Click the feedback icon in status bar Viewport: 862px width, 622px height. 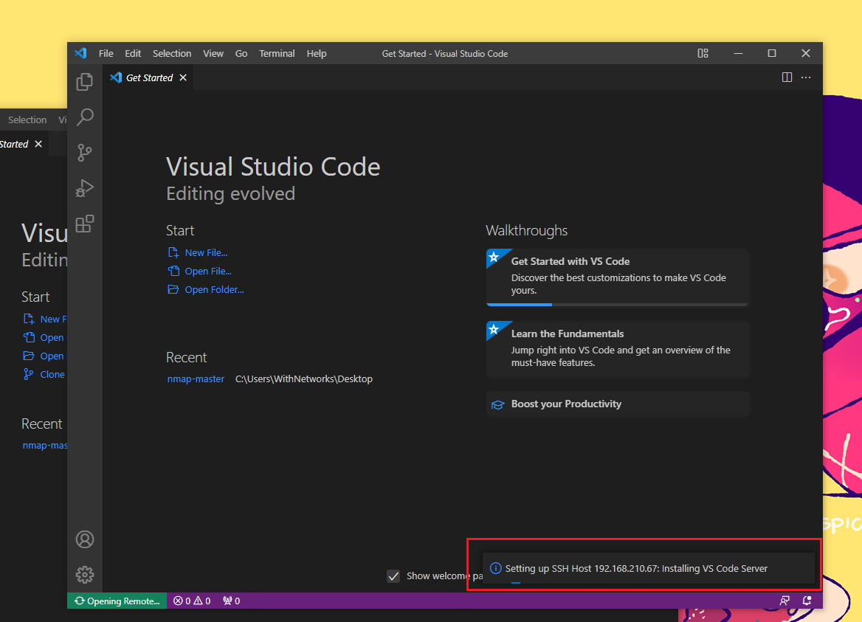[785, 601]
